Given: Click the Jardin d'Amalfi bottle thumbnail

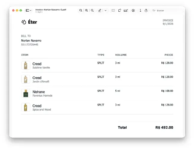Looking at the screenshot, I should [x=26, y=79].
